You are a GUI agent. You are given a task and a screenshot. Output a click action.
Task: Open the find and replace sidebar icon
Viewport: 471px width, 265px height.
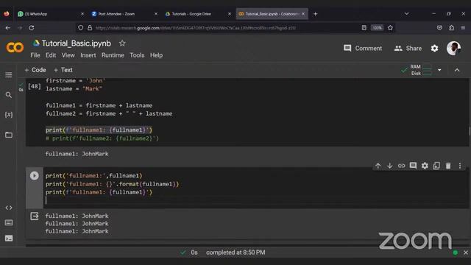point(9,95)
